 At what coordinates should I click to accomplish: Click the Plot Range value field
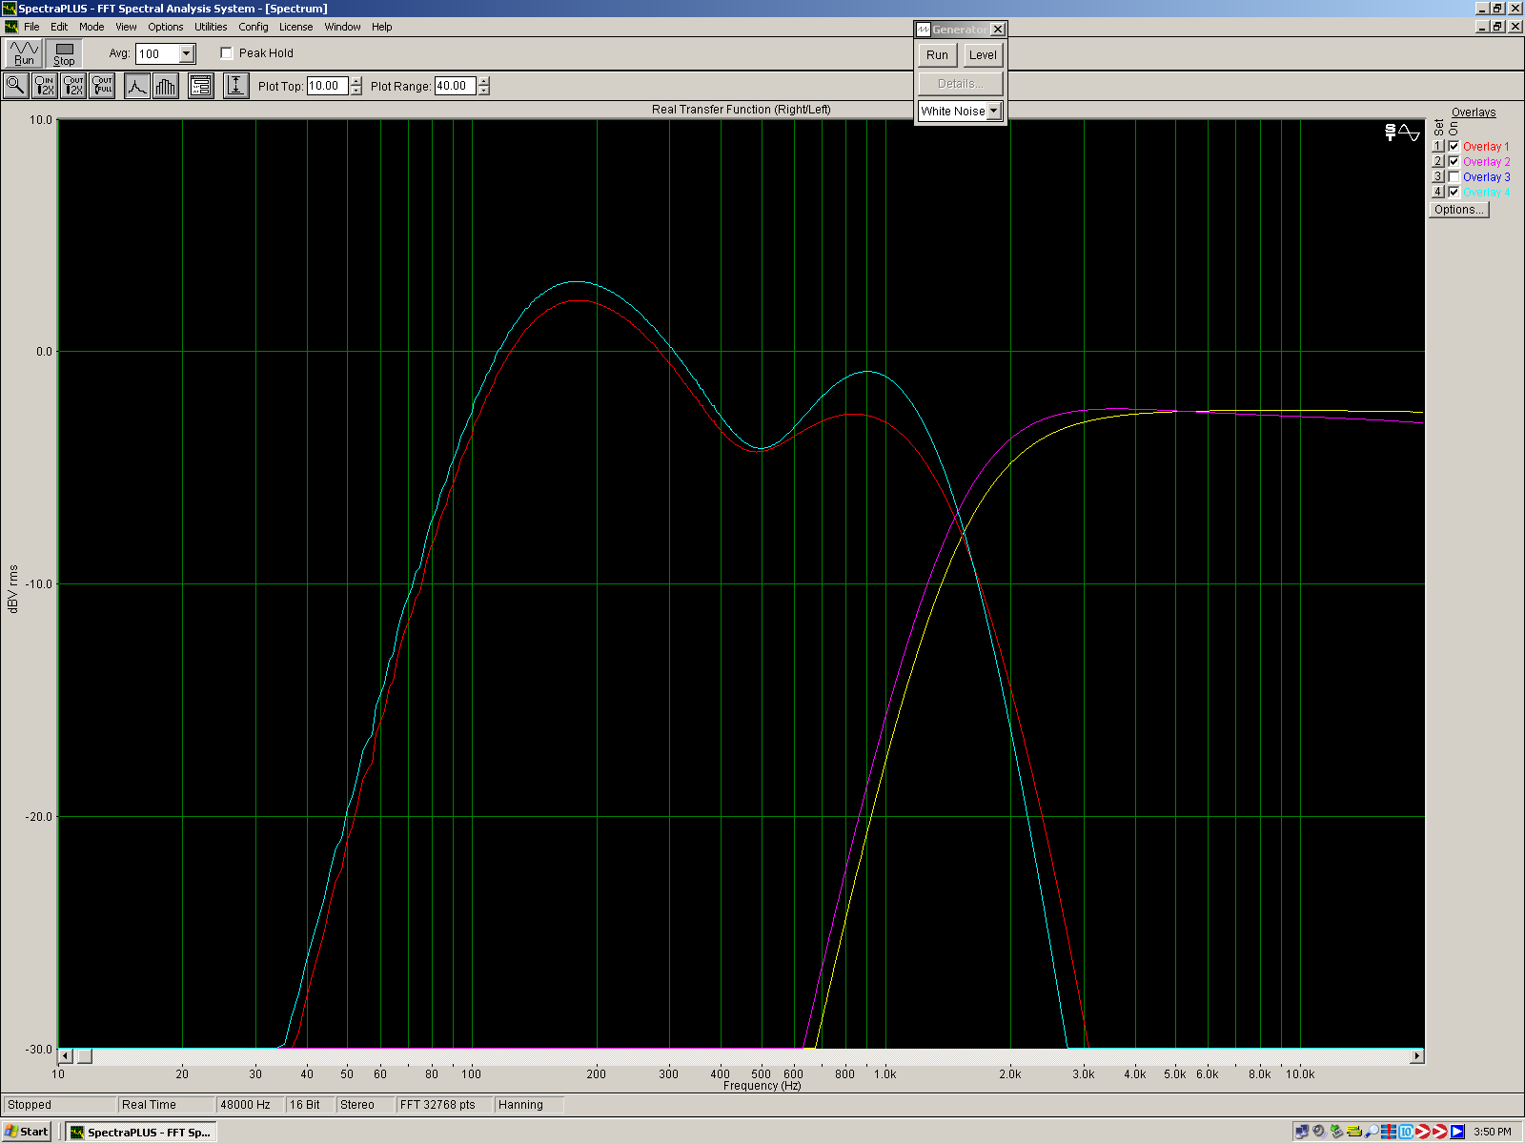pos(456,86)
